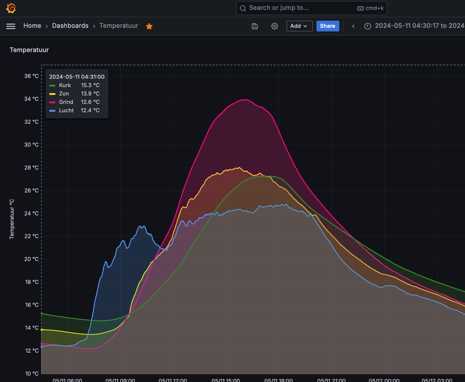Click the blue Share button

click(328, 26)
